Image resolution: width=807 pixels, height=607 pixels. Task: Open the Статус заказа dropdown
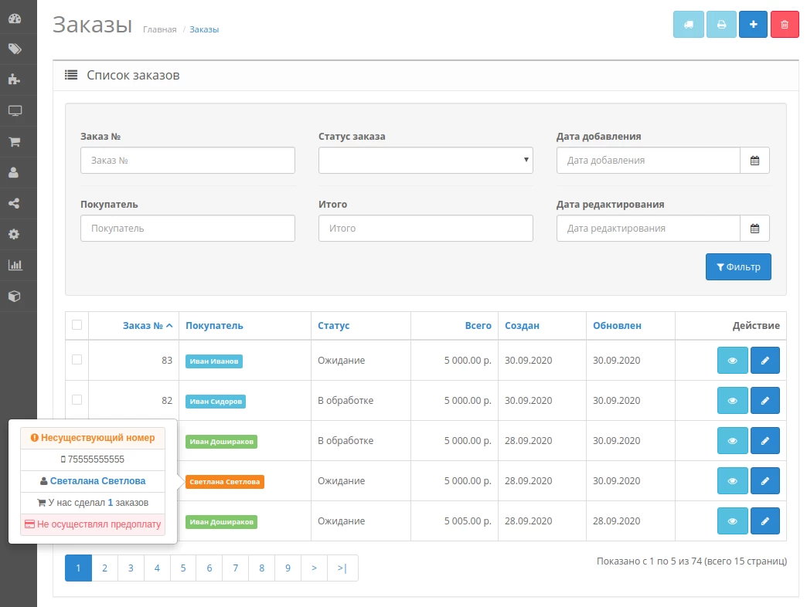(x=426, y=161)
